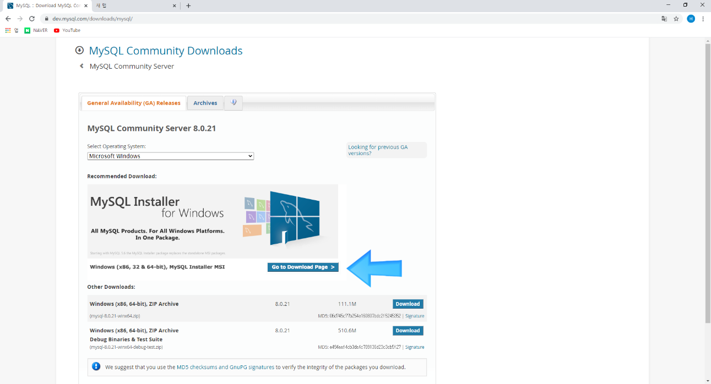
Task: Select General Availability (GA) Releases tab
Action: pyautogui.click(x=134, y=103)
